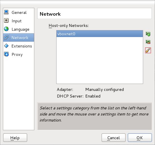This screenshot has width=155, height=145.
Task: Select the Network category label
Action: (x=20, y=38)
